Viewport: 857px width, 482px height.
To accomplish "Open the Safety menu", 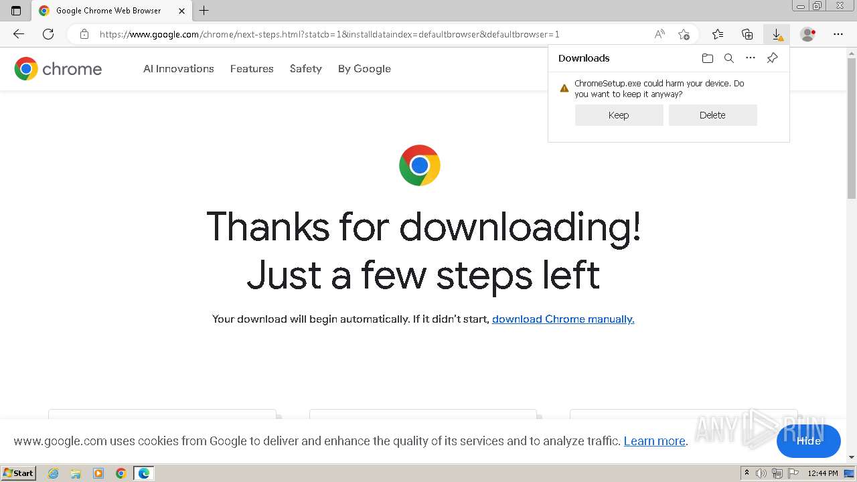I will pyautogui.click(x=306, y=68).
